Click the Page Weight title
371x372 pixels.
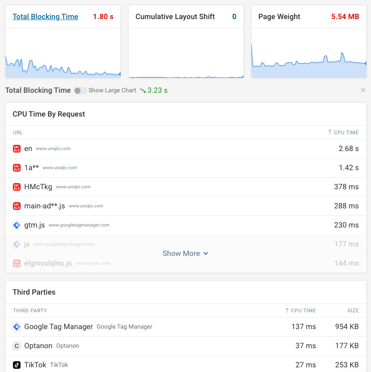279,17
